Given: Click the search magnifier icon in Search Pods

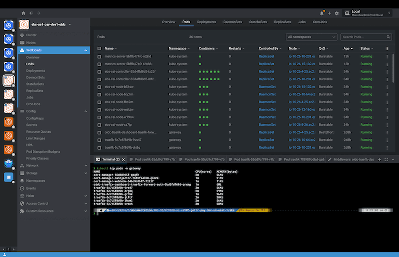Looking at the screenshot, I should click(x=388, y=37).
